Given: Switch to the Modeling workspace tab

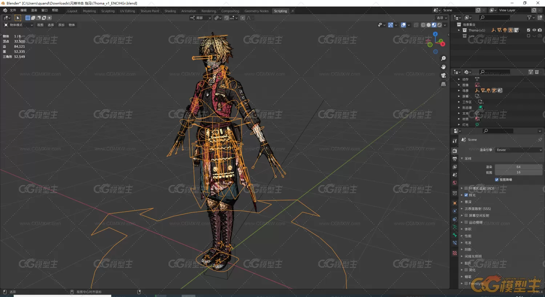Looking at the screenshot, I should (x=89, y=11).
